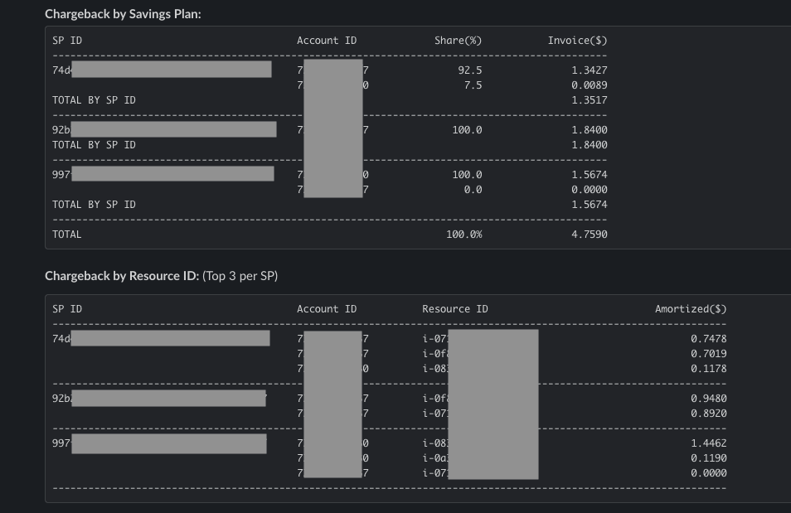Select amortized value 0.0000 in Resource ID table
The image size is (791, 513).
coord(709,472)
